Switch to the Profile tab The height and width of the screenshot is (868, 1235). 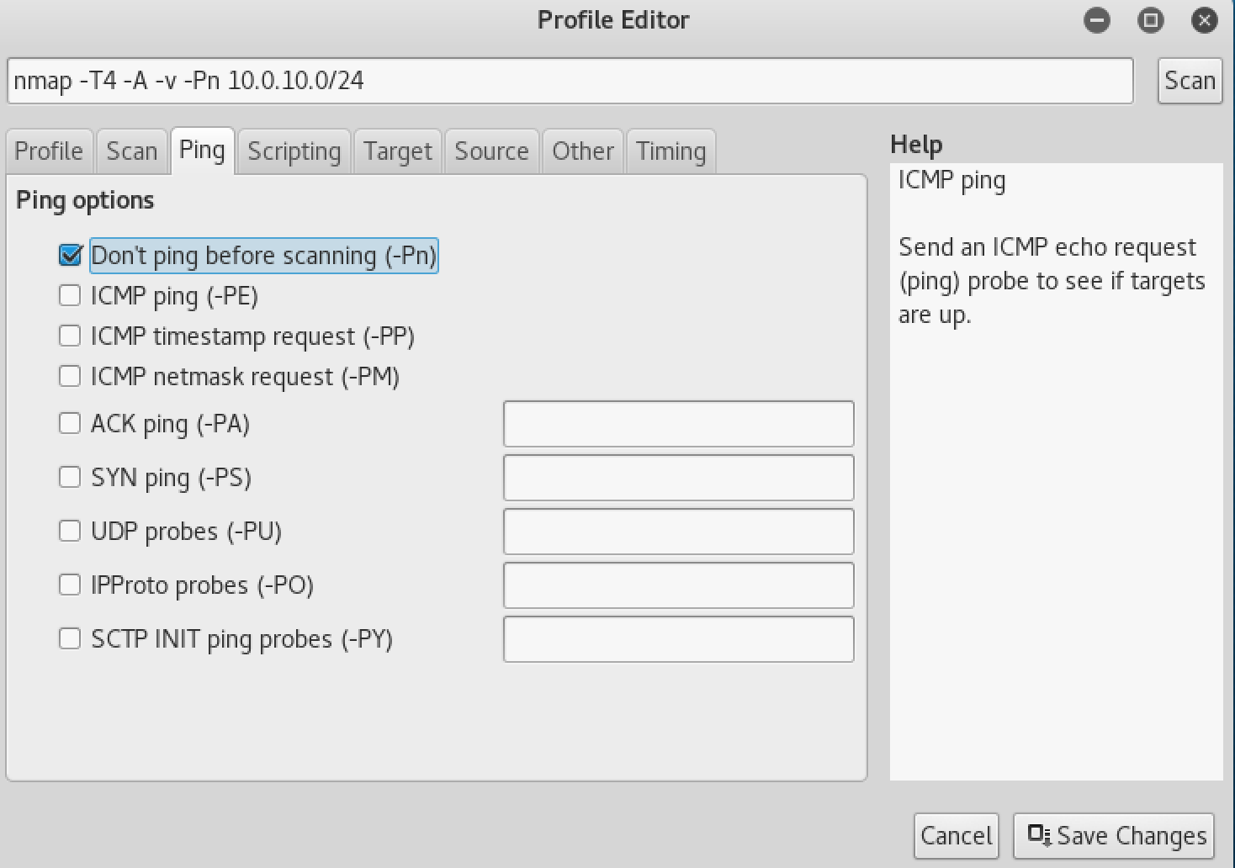pos(49,151)
